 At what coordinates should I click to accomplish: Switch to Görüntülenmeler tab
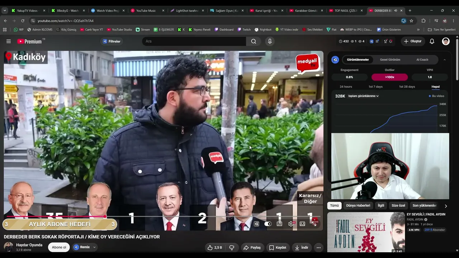[358, 59]
